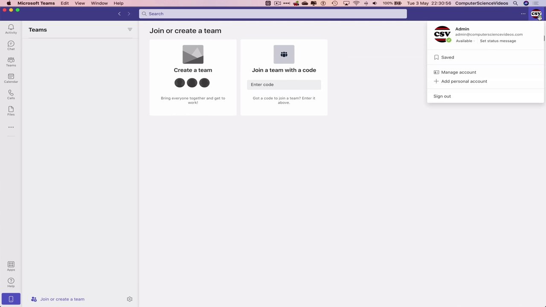Click the Create a team heading
The height and width of the screenshot is (307, 546).
pyautogui.click(x=193, y=70)
